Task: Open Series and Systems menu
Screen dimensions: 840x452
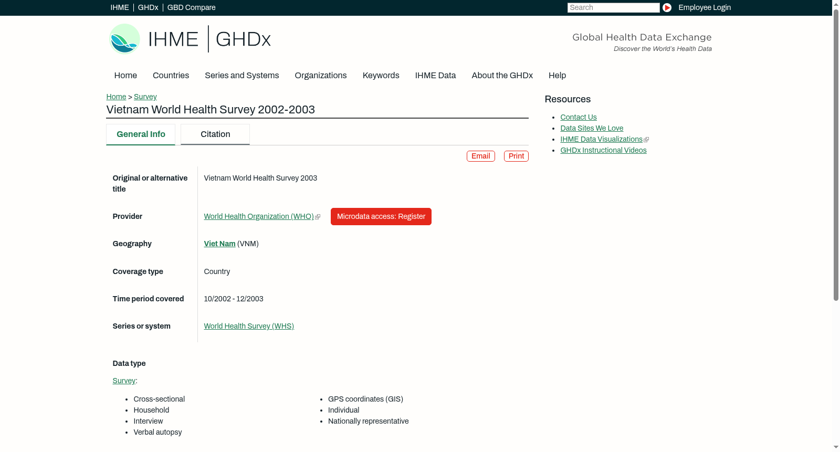Action: (x=242, y=75)
